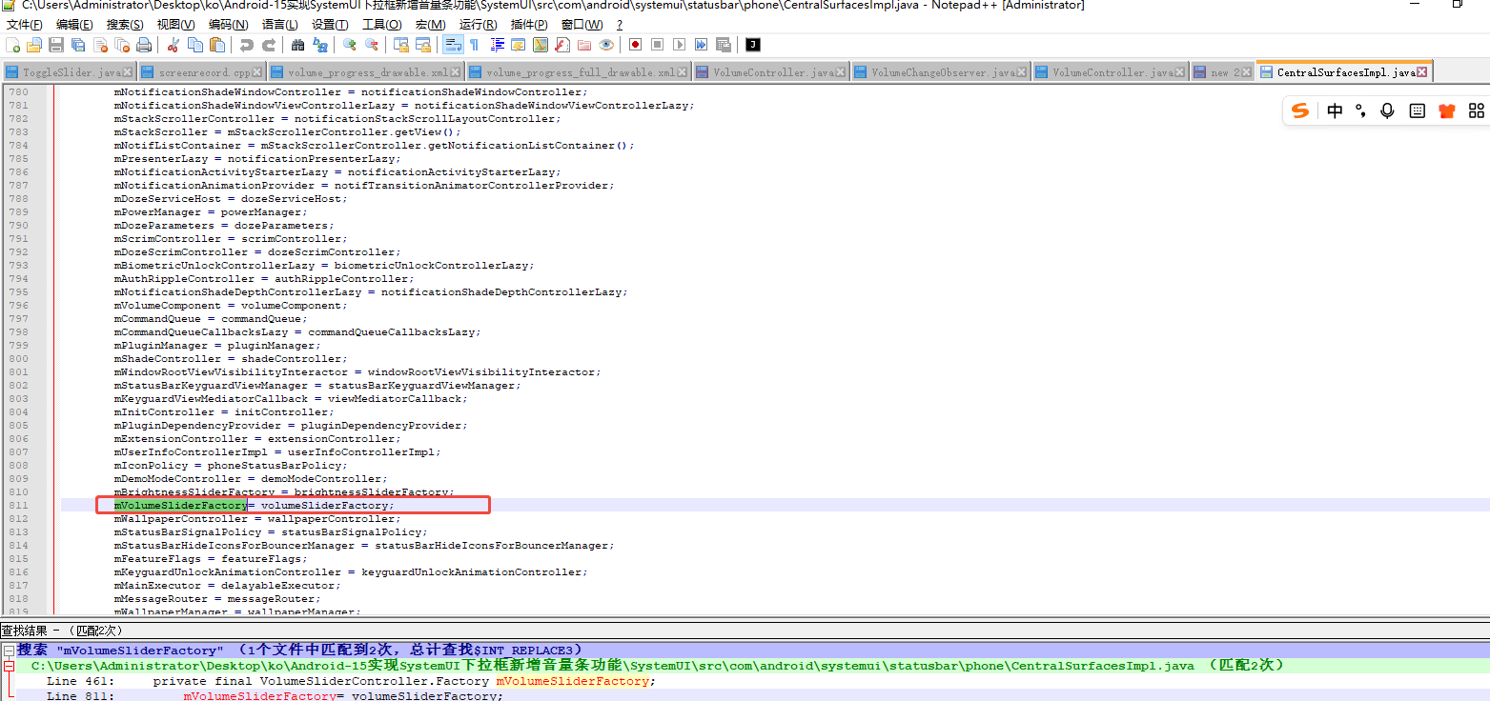
Task: Cut selection with the scissors icon
Action: (173, 45)
